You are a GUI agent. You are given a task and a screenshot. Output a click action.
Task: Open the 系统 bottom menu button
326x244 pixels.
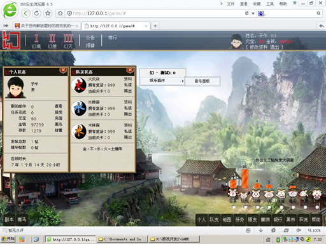303,220
